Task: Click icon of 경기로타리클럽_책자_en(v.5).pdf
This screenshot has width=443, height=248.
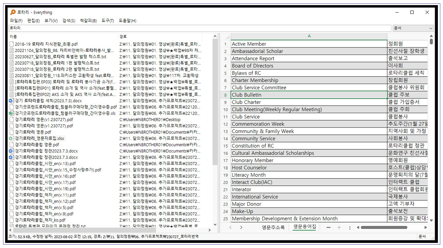Action: pos(12,207)
